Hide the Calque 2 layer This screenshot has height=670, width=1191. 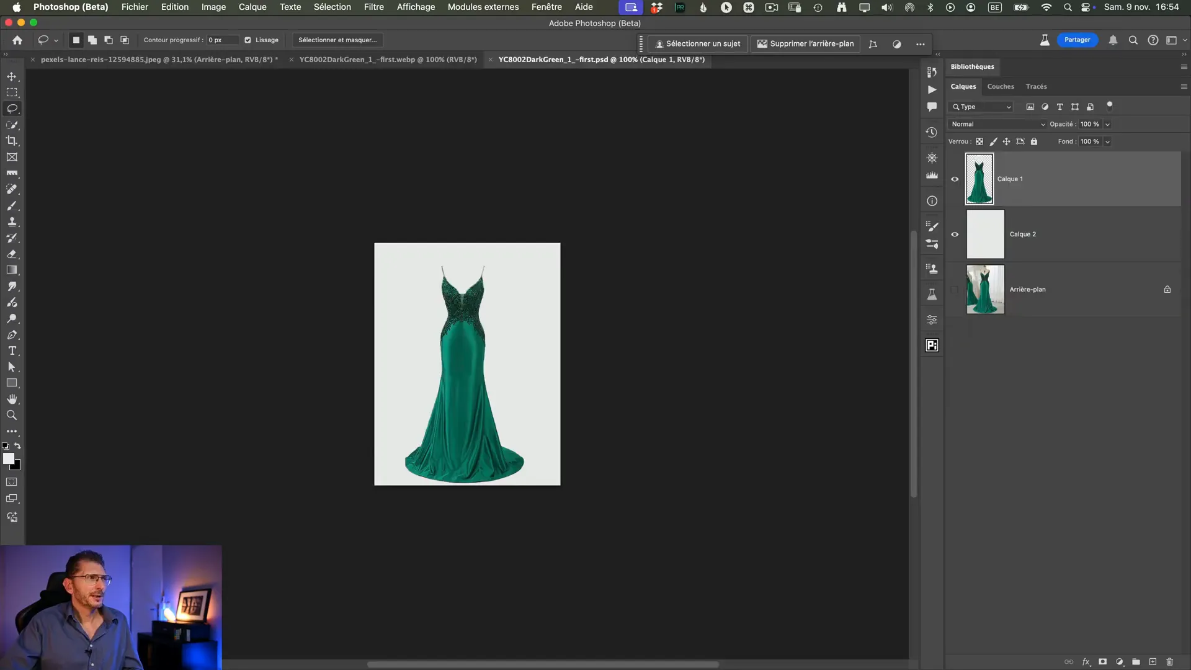click(955, 234)
